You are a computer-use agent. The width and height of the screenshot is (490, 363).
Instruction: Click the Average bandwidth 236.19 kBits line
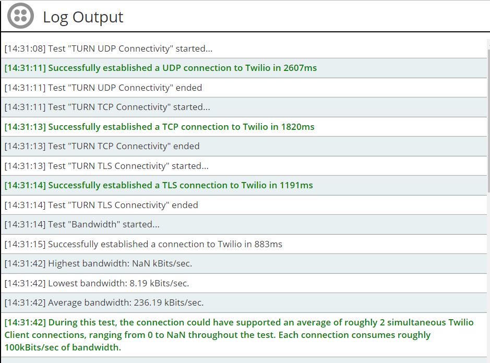pyautogui.click(x=104, y=302)
